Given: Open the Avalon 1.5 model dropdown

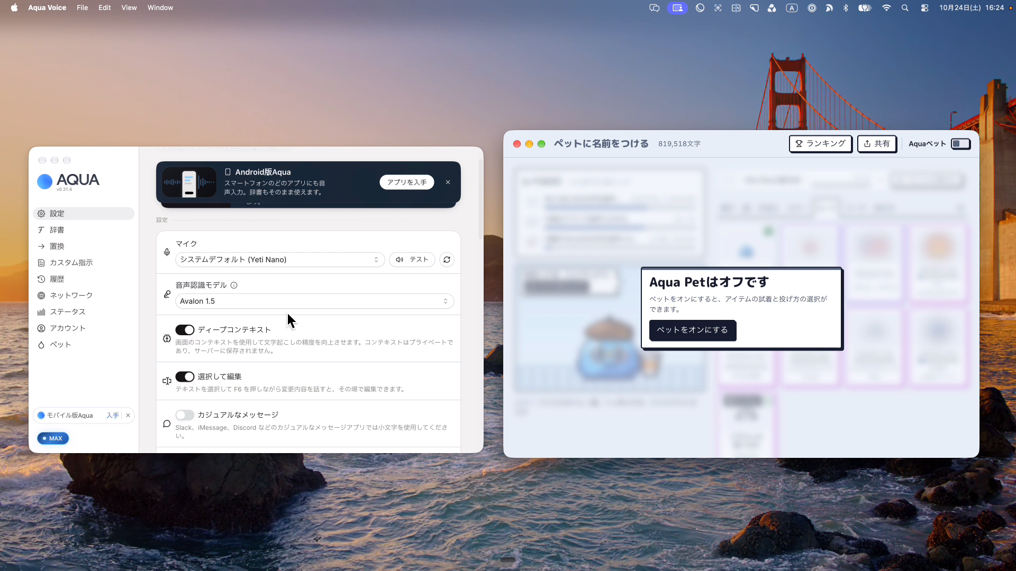Looking at the screenshot, I should (314, 301).
